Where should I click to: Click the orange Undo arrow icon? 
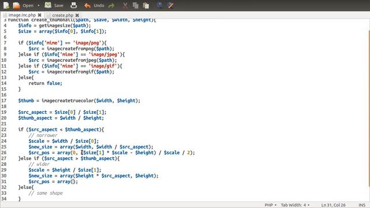(x=87, y=5)
